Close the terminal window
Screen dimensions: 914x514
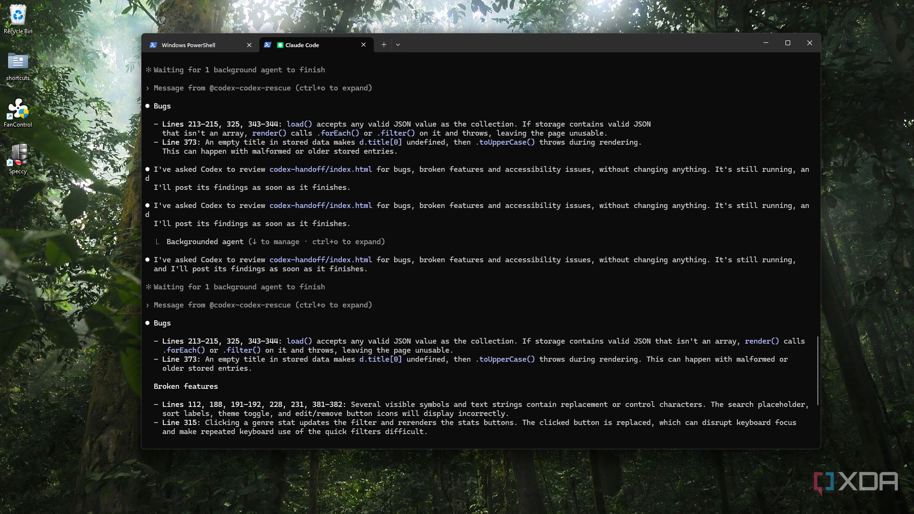point(810,43)
